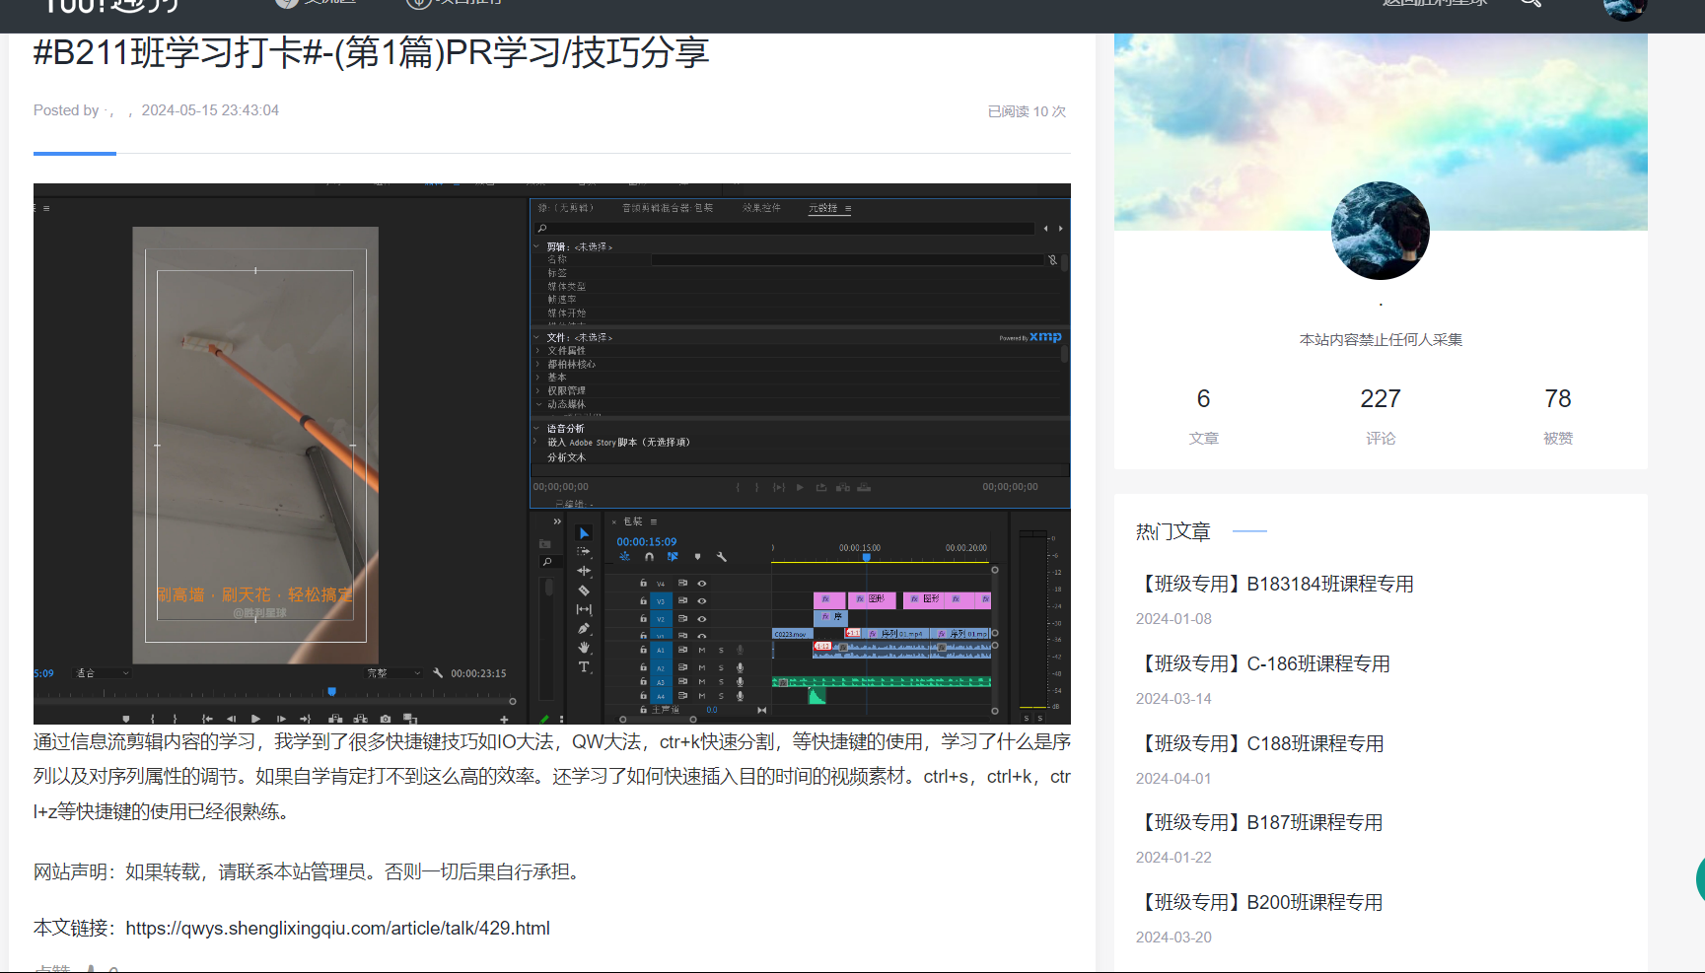The width and height of the screenshot is (1705, 973).
Task: Open 【班级专用】B183184班课程专用 article
Action: pyautogui.click(x=1275, y=584)
